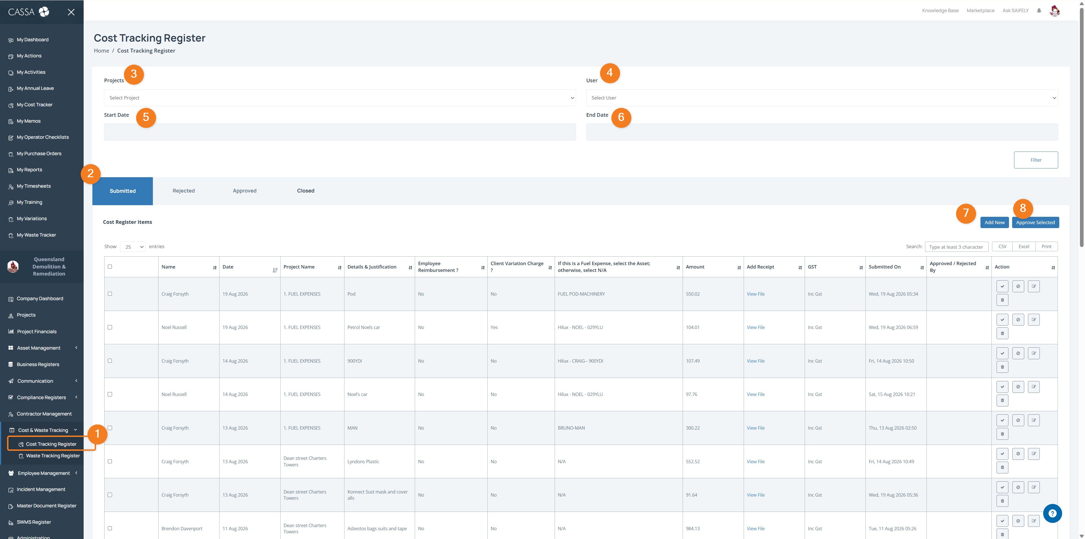Screen dimensions: 1085x539
Task: Sort table by Amount column arrows
Action: click(x=739, y=268)
